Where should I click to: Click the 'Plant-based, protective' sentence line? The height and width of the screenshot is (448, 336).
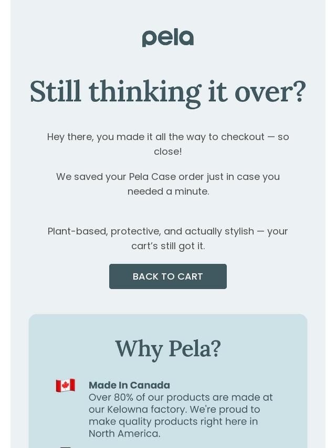pyautogui.click(x=168, y=231)
